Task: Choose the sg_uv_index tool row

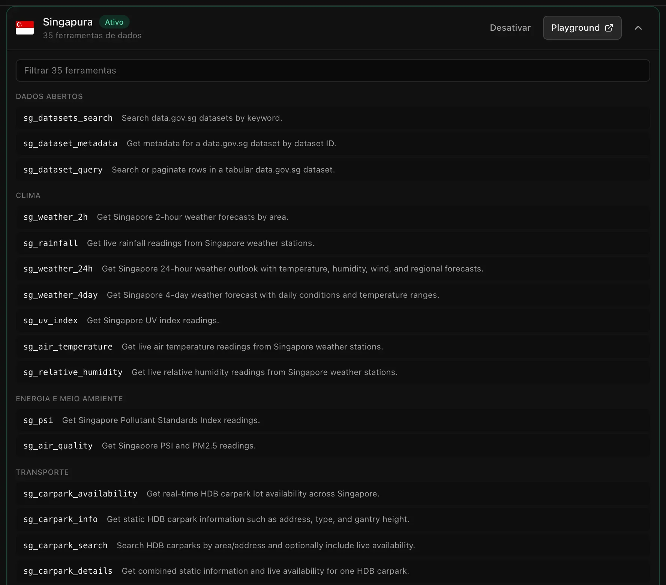Action: (333, 321)
